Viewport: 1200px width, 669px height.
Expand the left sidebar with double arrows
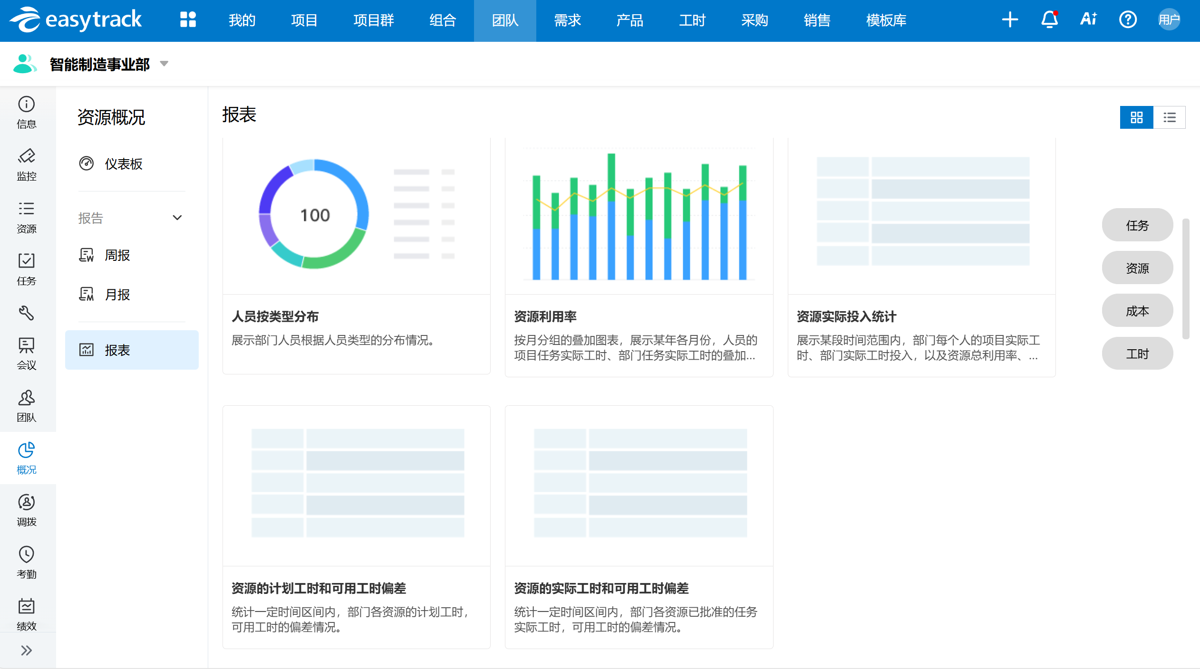pos(27,650)
